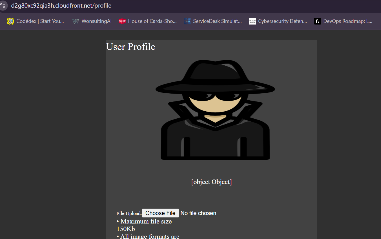Open the House of Cards Showtime bookmark icon
The width and height of the screenshot is (381, 239).
[122, 21]
